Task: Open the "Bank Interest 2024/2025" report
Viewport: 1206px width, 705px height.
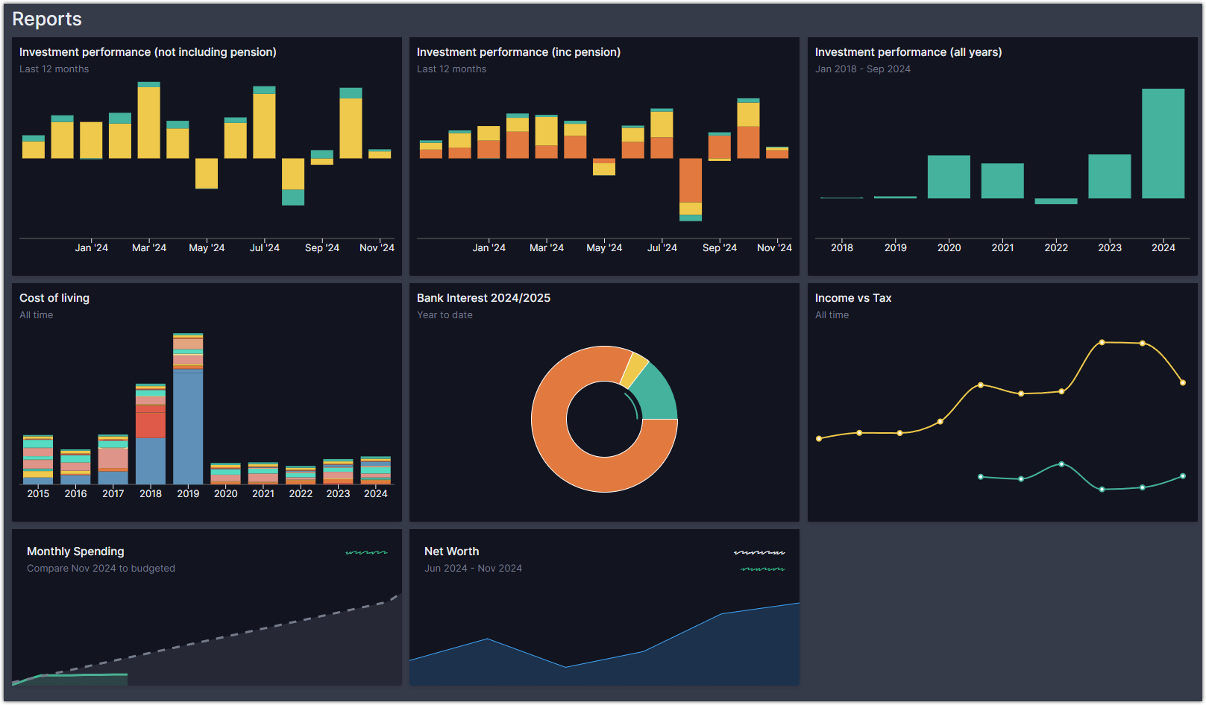Action: [x=483, y=297]
